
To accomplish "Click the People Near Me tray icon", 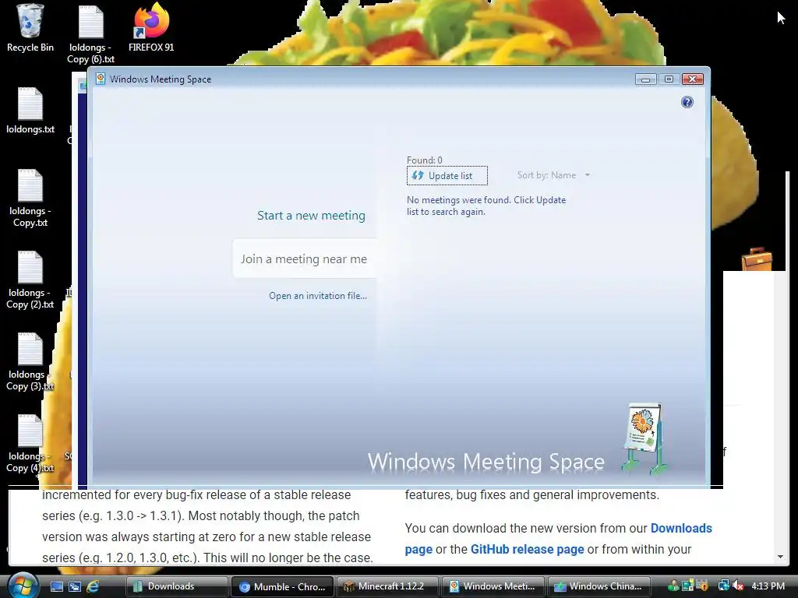I will click(673, 586).
